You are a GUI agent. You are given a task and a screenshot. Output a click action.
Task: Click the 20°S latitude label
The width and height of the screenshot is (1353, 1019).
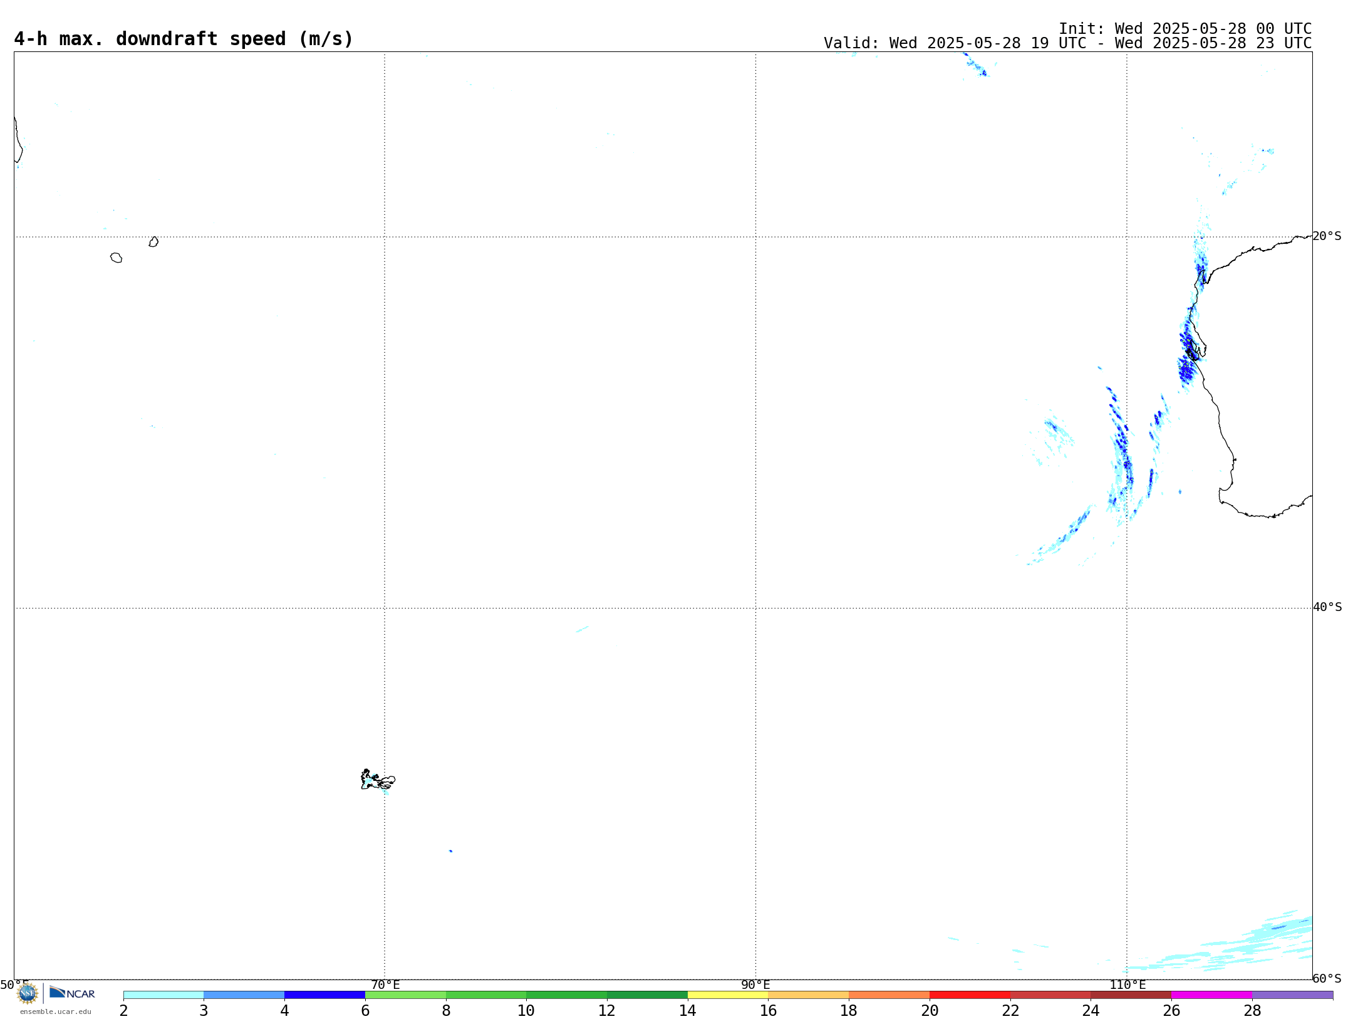coord(1327,236)
